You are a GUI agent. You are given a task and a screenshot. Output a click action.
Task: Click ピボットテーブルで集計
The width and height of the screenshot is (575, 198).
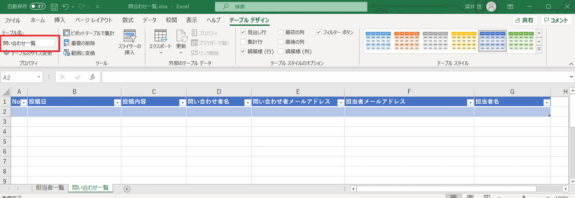(x=89, y=33)
